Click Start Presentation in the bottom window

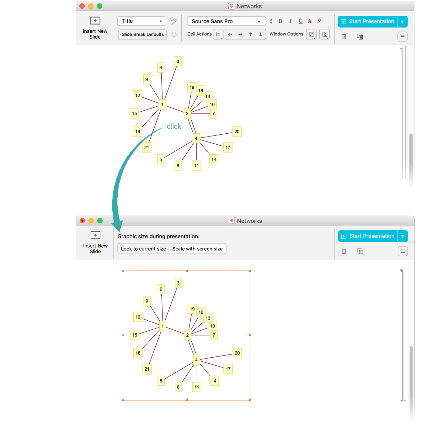(368, 236)
